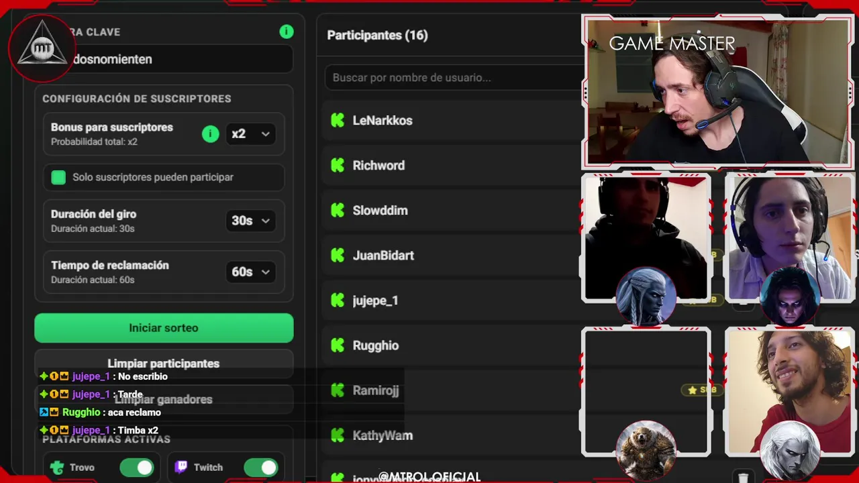Open the 30s Duración del giro dropdown
The image size is (859, 483).
pos(250,221)
